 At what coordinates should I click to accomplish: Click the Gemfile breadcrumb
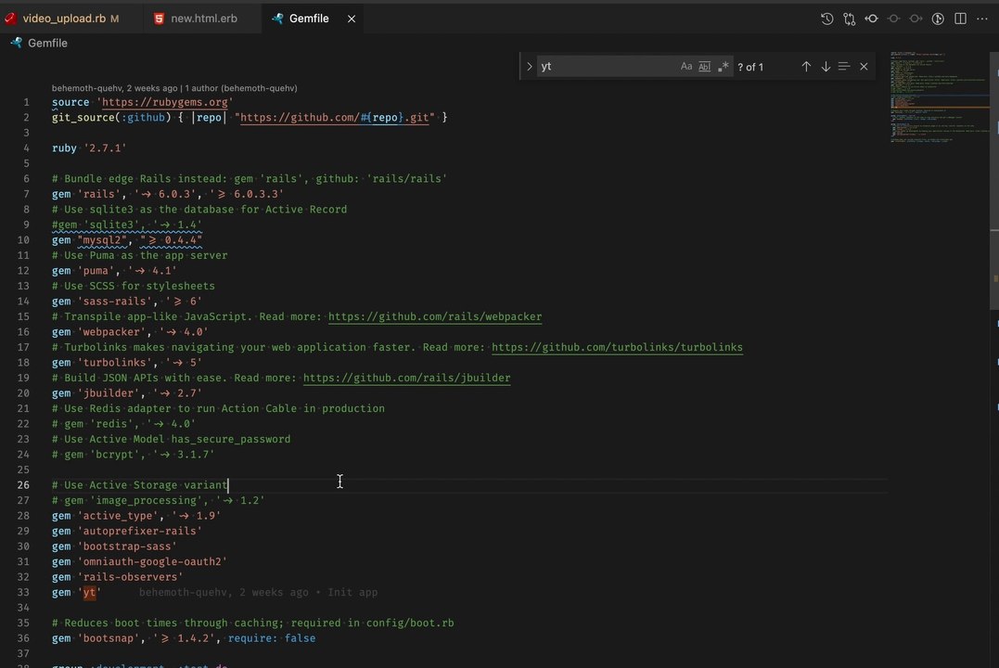pyautogui.click(x=47, y=43)
